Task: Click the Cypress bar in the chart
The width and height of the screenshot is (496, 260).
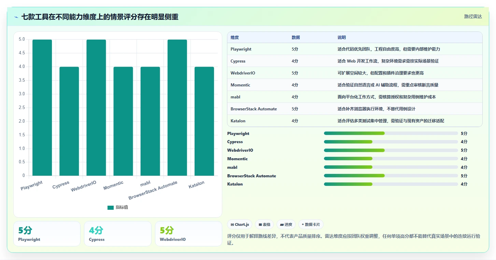Action: (x=69, y=121)
